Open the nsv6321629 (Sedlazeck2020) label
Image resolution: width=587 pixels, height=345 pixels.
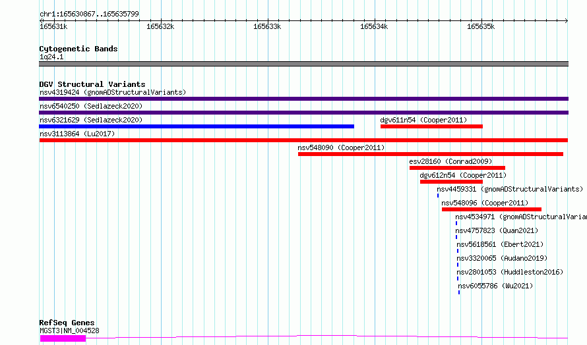click(91, 120)
